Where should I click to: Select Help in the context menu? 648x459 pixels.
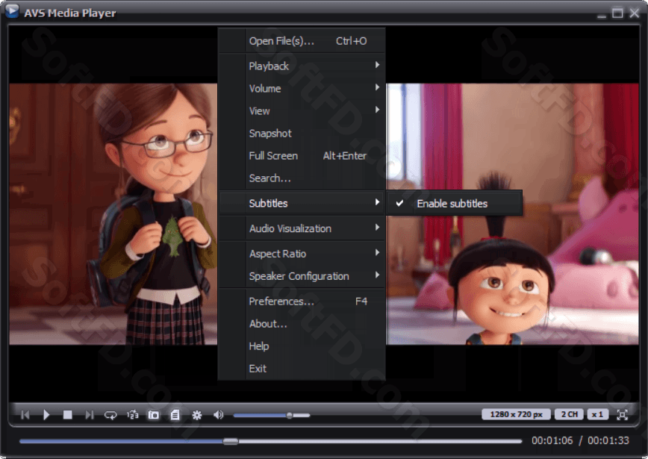[302, 346]
